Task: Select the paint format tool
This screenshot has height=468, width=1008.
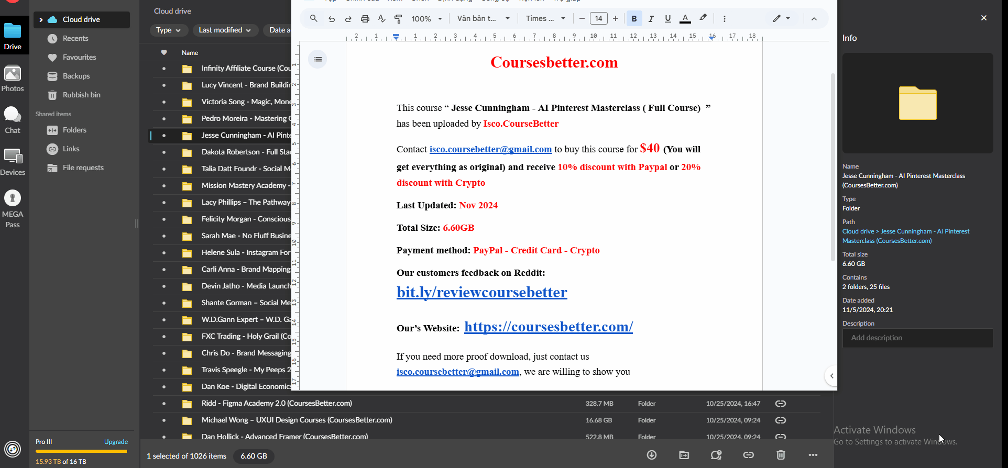Action: coord(398,19)
